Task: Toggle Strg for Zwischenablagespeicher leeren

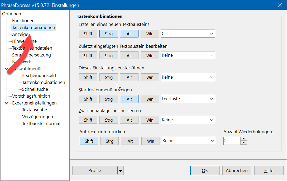Action: 109,120
